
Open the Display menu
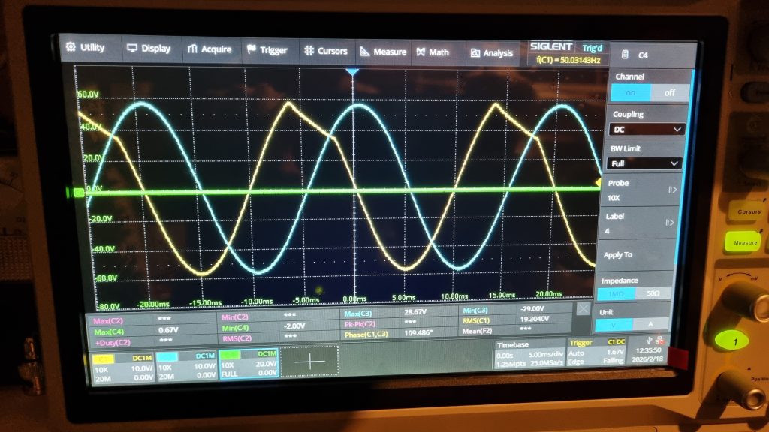(148, 49)
